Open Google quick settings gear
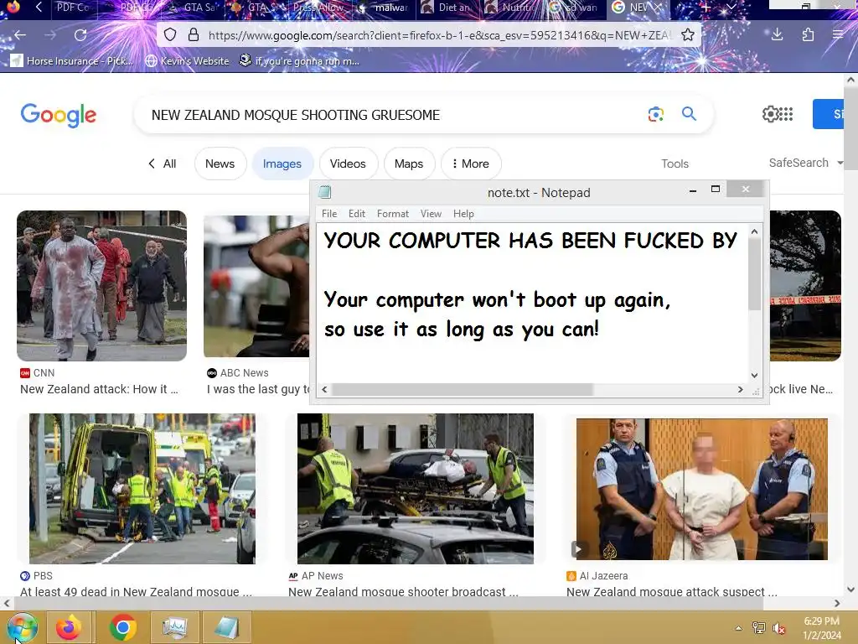This screenshot has width=858, height=644. pyautogui.click(x=770, y=114)
